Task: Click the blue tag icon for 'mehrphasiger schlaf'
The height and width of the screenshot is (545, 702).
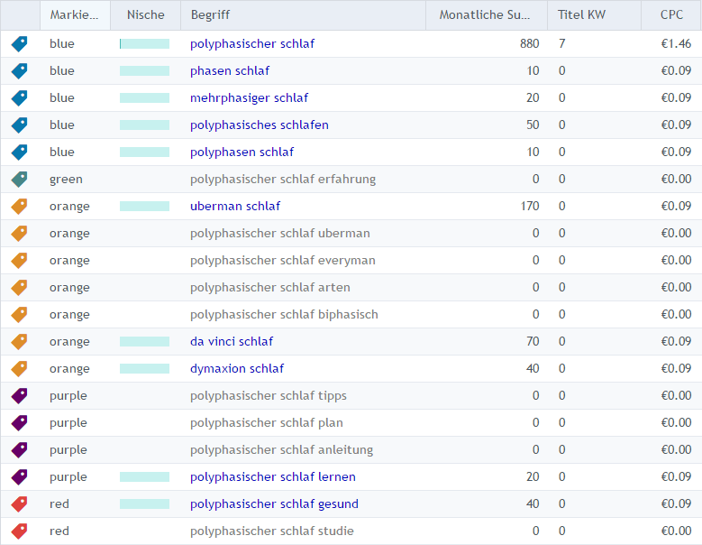Action: pyautogui.click(x=19, y=98)
